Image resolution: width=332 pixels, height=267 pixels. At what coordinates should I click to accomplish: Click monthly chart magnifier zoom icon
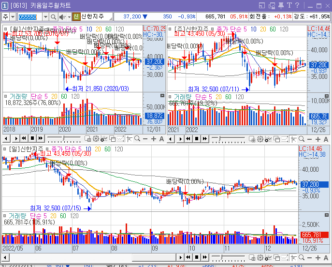[137, 139]
